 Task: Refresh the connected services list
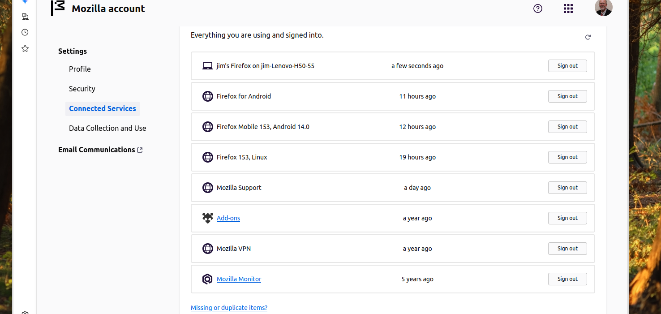[x=588, y=37]
